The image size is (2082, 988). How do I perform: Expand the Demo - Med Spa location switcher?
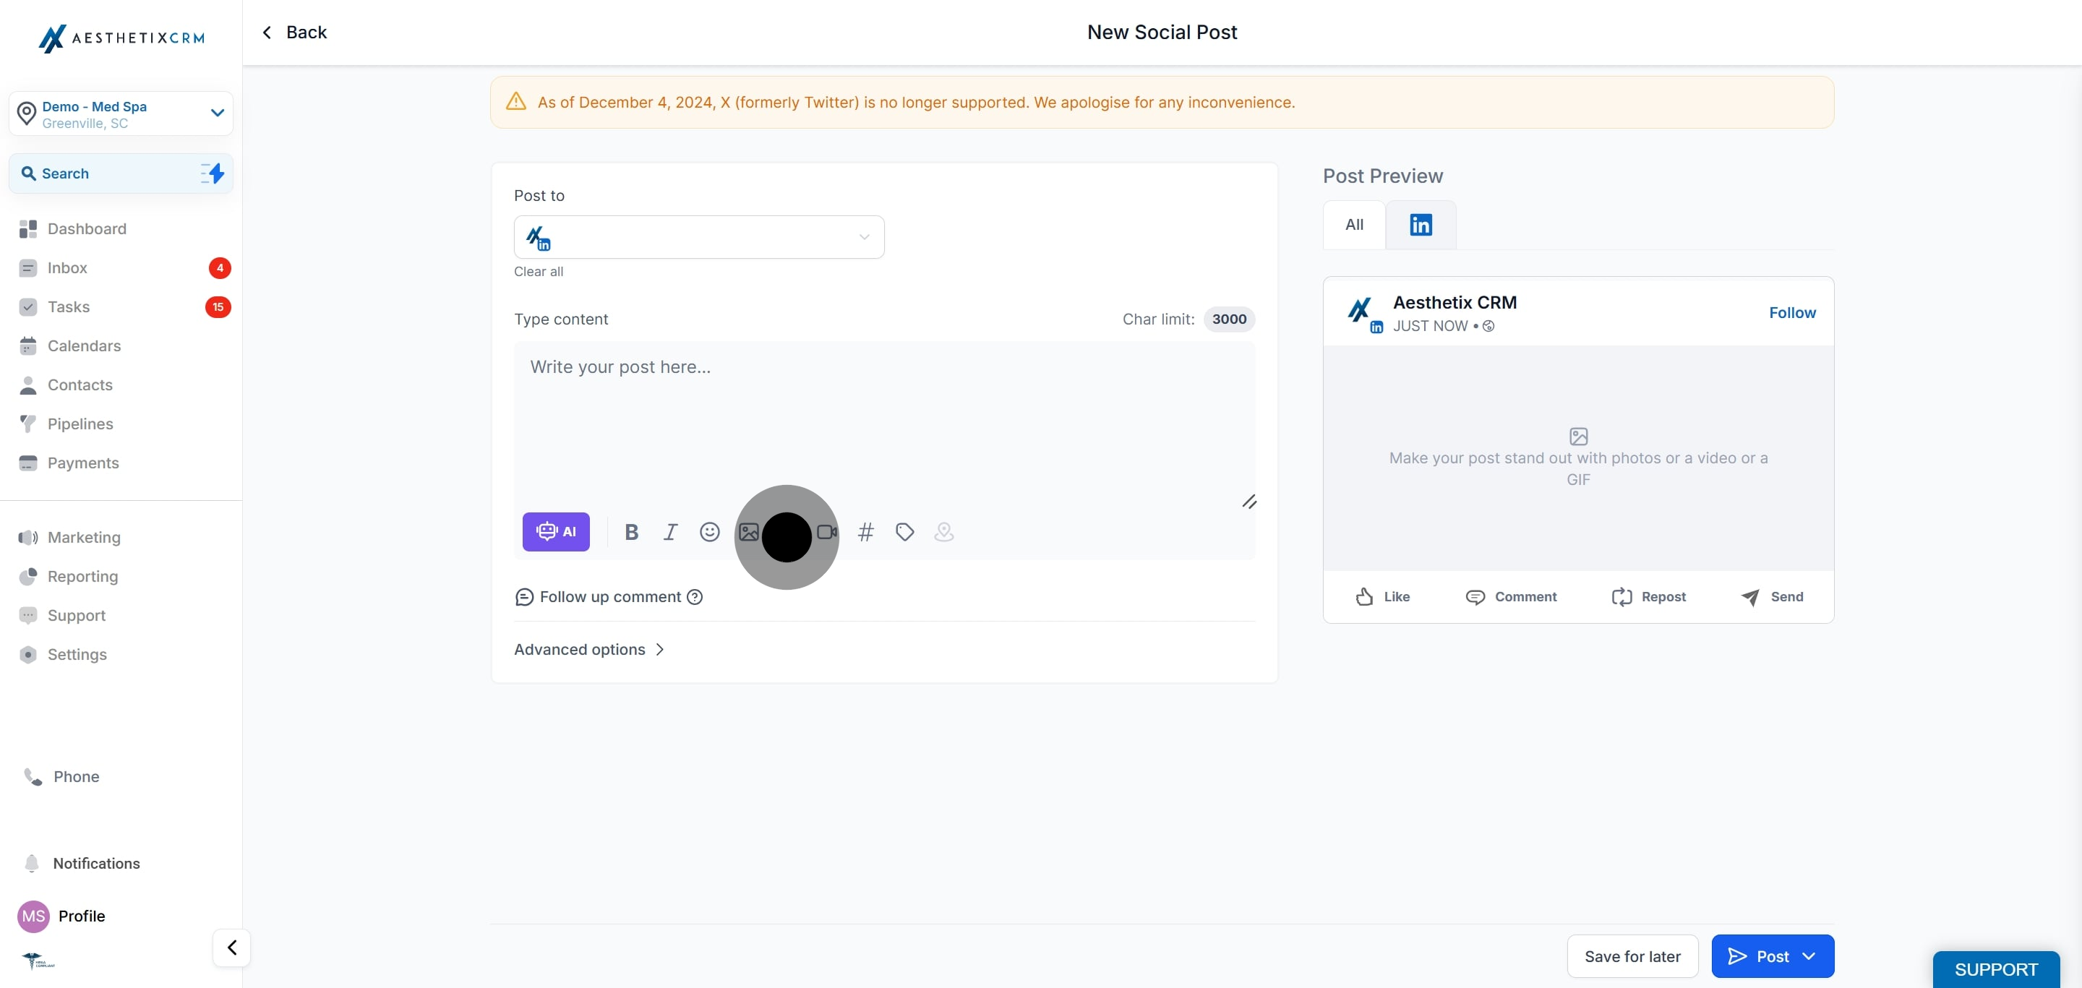pyautogui.click(x=217, y=113)
